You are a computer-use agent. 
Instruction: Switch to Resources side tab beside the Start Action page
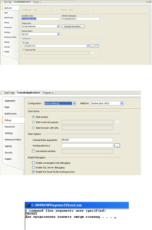pos(10,127)
